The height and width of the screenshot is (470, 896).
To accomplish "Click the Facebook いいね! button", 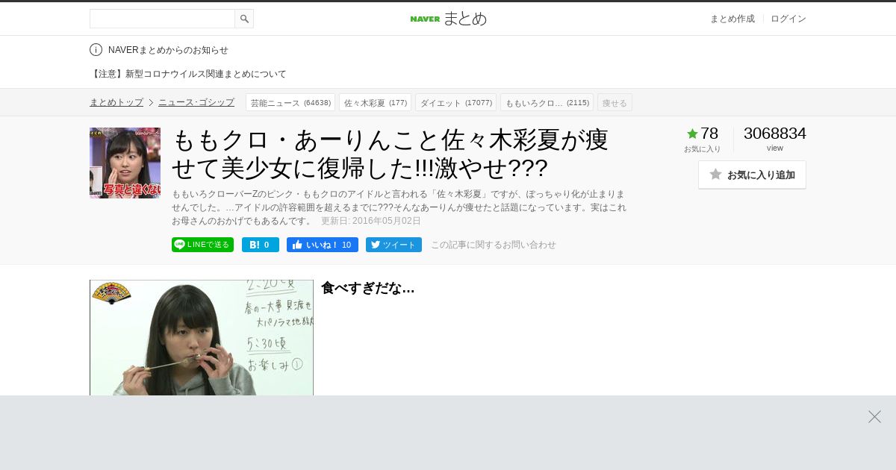I will (x=323, y=245).
